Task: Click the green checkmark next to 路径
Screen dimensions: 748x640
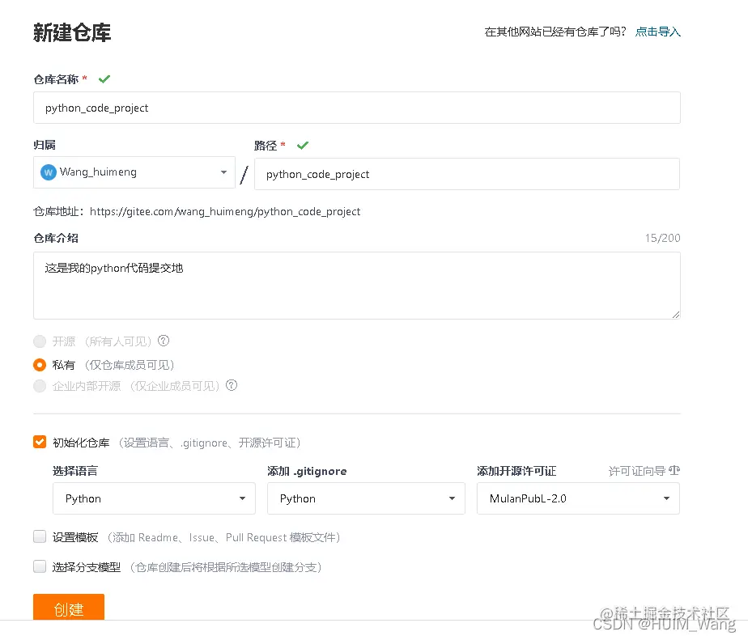Action: (x=302, y=146)
